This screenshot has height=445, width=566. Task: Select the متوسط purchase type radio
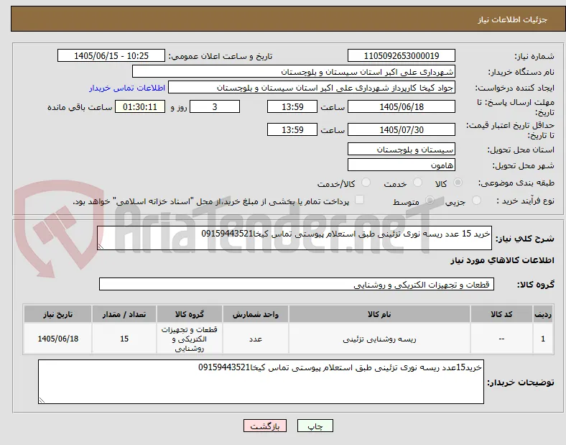pos(430,200)
